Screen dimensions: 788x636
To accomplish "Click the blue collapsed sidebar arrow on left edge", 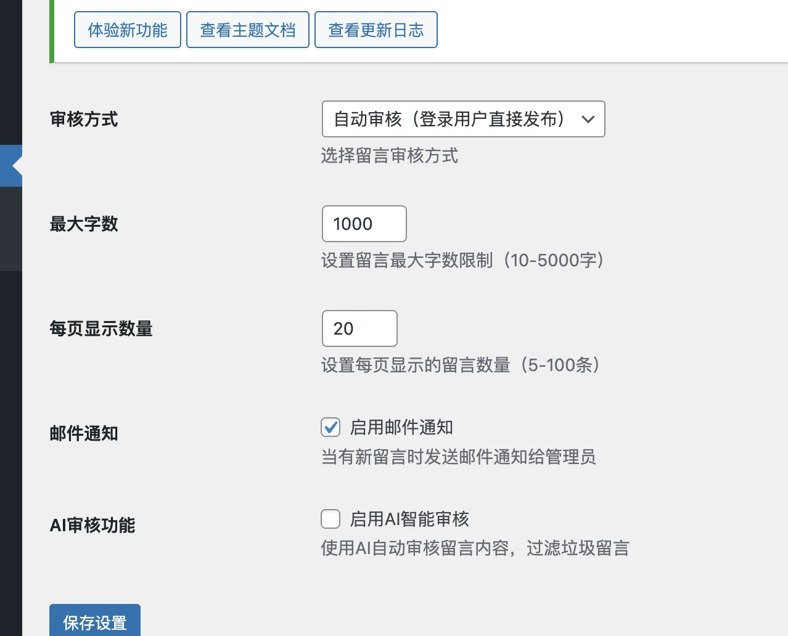I will [10, 165].
